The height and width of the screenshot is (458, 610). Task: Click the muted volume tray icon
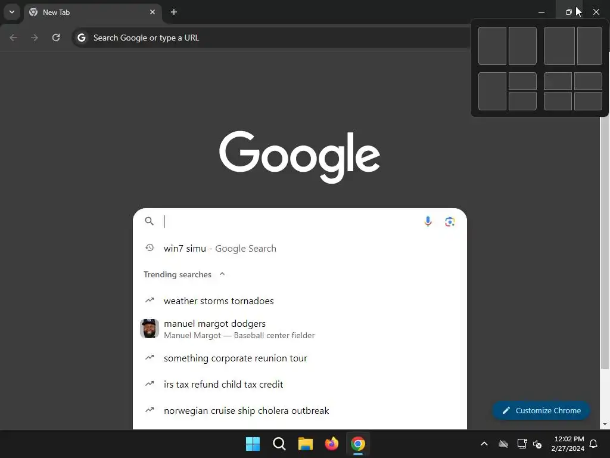[537, 444]
